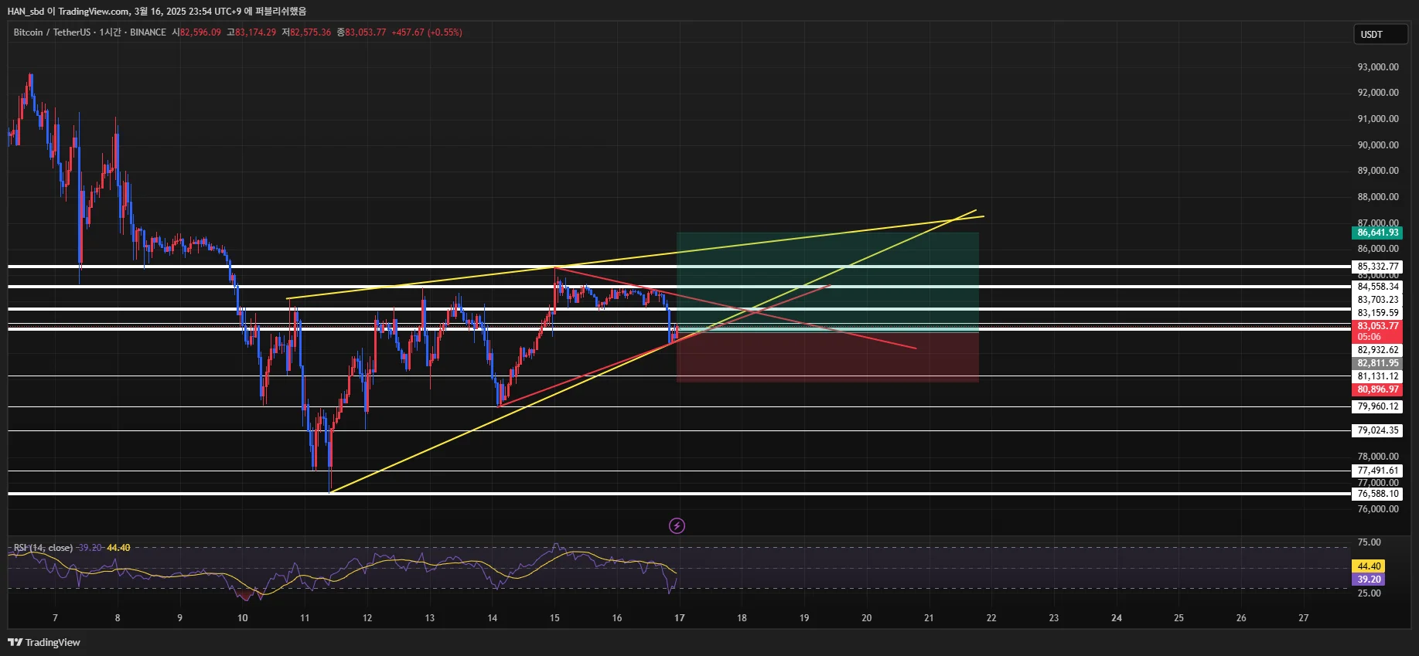
Task: Select the green profit zone of long position
Action: pyautogui.click(x=827, y=283)
